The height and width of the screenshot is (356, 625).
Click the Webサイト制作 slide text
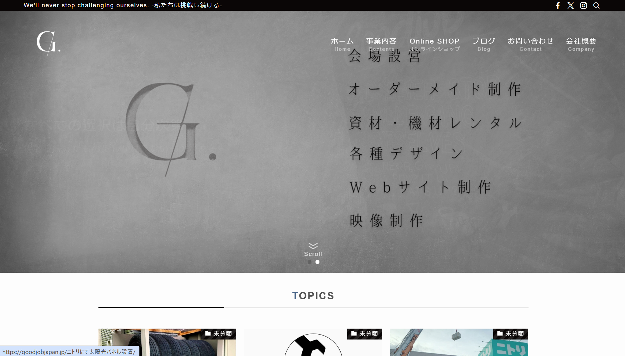[x=420, y=187]
